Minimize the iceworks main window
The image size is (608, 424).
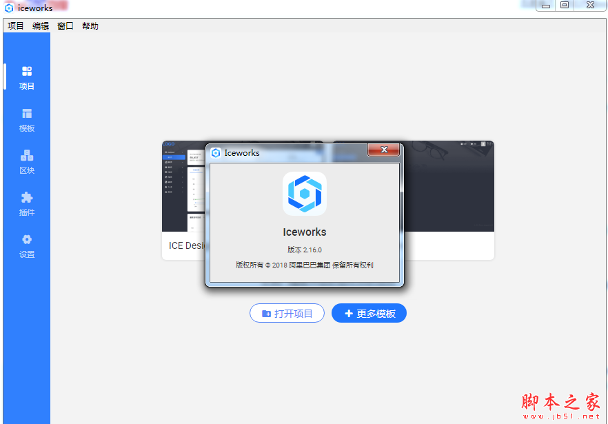pyautogui.click(x=546, y=6)
